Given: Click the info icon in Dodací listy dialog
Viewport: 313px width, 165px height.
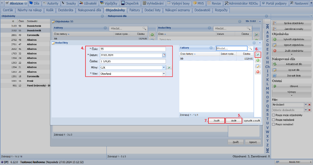Looking at the screenshot, I should pyautogui.click(x=254, y=43).
